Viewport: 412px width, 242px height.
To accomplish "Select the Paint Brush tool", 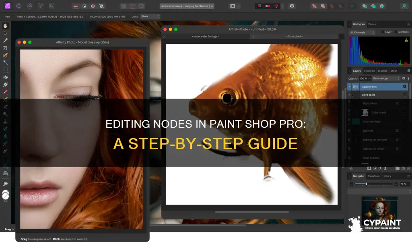I will pos(5,92).
